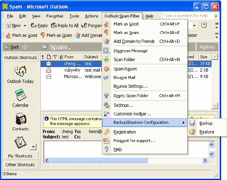This screenshot has height=180, width=227.
Task: Select Bounce Settings menu entry
Action: pyautogui.click(x=145, y=86)
